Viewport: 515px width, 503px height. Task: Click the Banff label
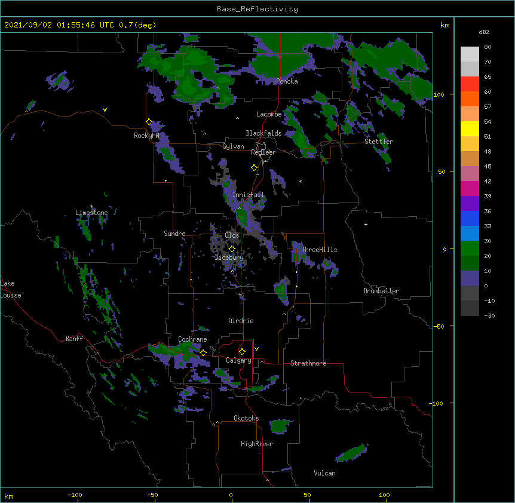pos(74,339)
